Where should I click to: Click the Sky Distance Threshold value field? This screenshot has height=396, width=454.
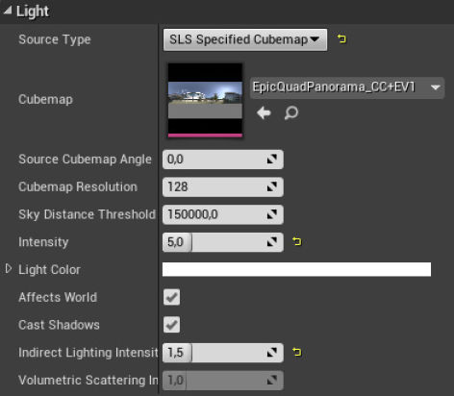click(x=223, y=214)
